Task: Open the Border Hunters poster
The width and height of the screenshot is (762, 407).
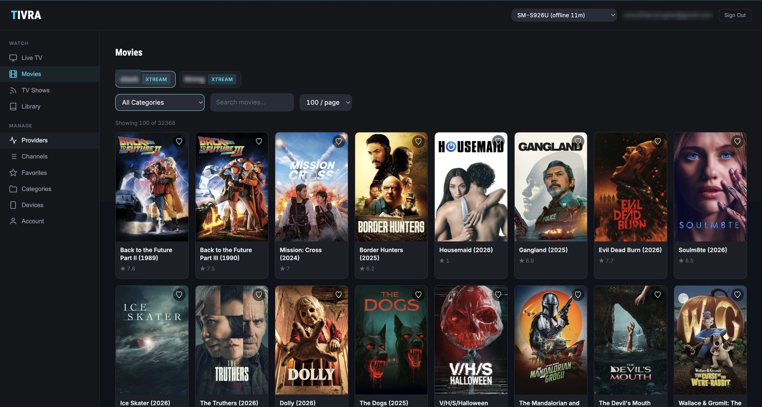Action: coord(391,187)
